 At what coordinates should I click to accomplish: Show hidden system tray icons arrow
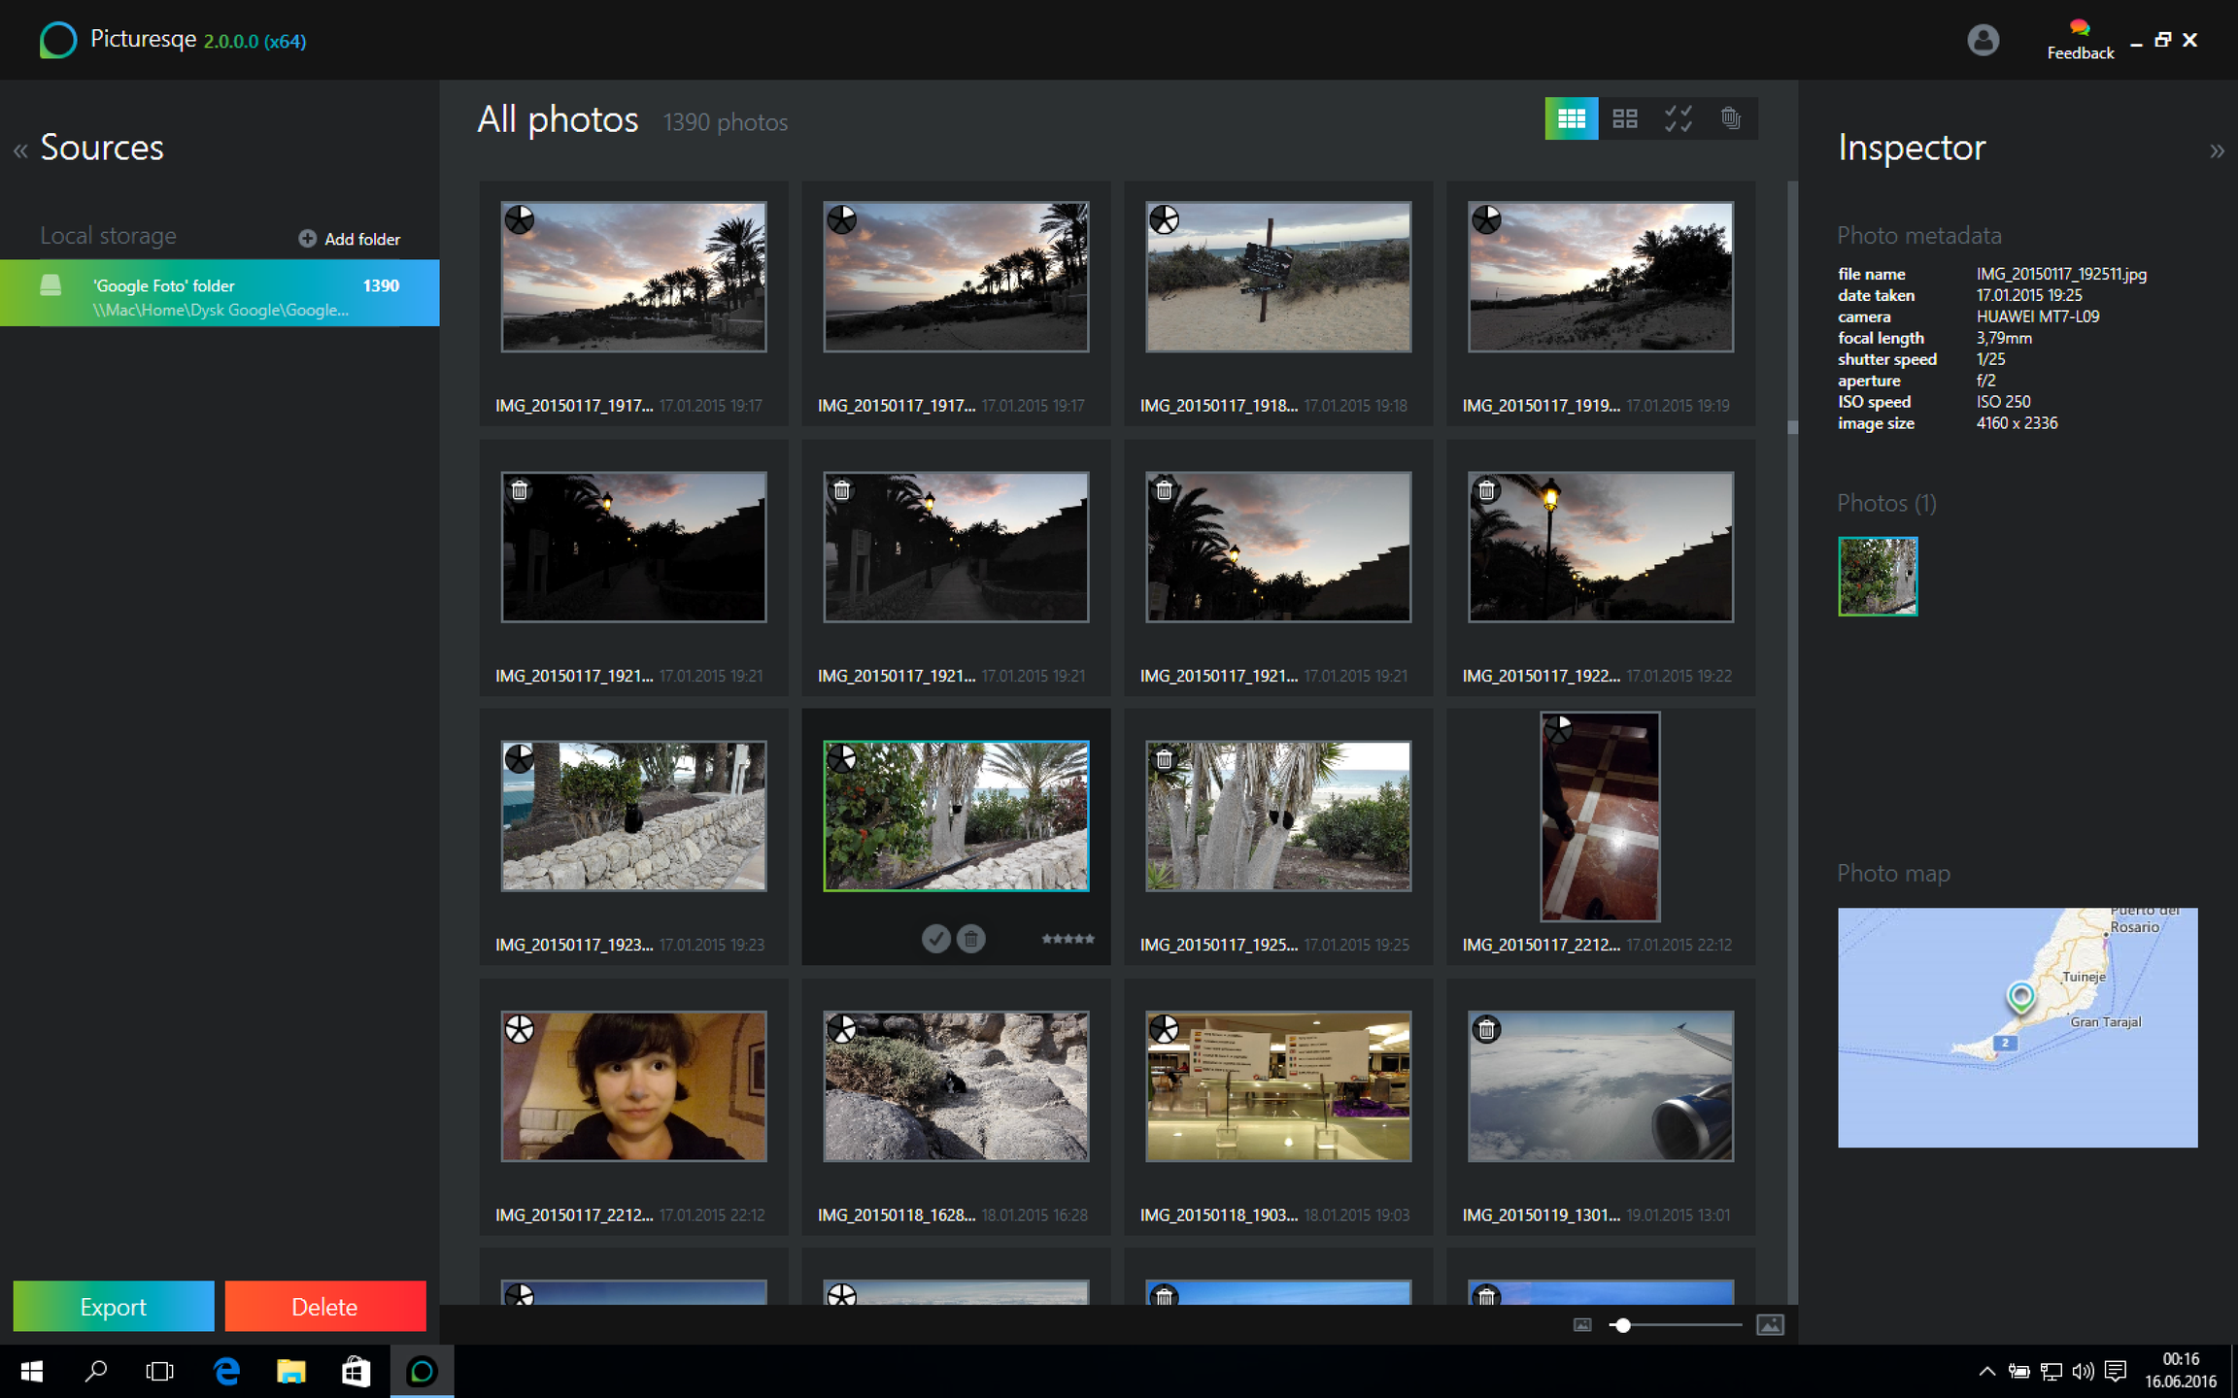click(x=1986, y=1371)
